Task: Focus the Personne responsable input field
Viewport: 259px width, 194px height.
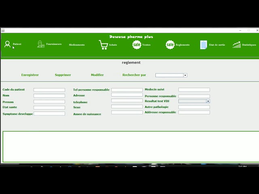Action: pyautogui.click(x=194, y=96)
